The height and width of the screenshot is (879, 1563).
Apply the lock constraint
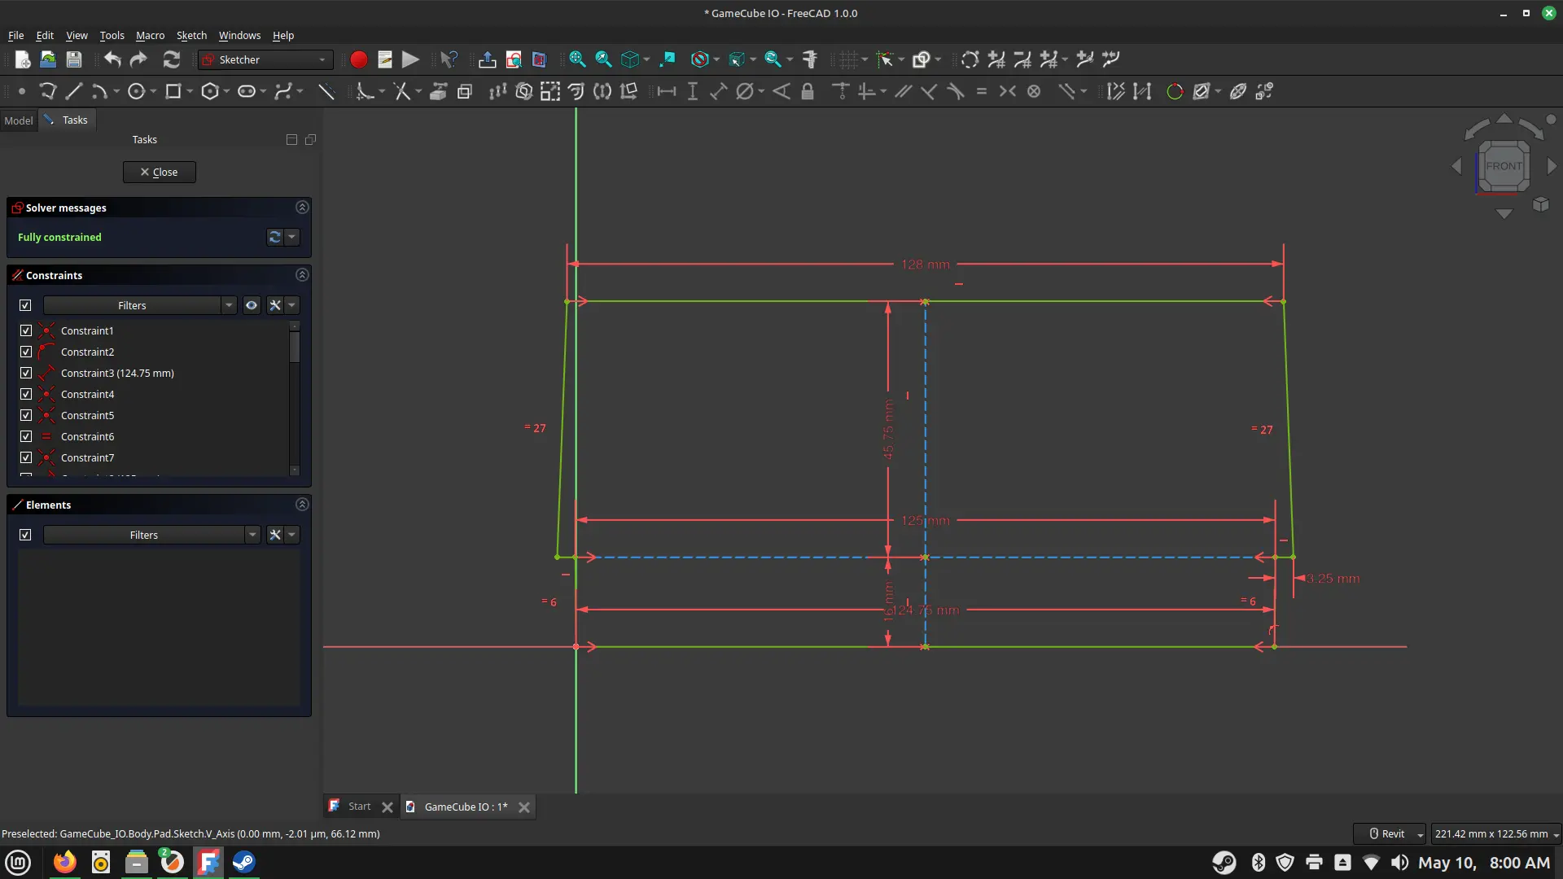click(x=808, y=91)
